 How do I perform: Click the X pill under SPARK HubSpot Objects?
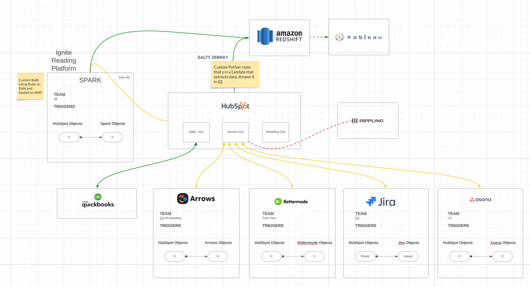[x=69, y=137]
